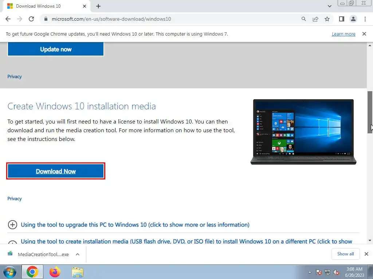373x279 pixels.
Task: Bookmark this page with the star icon
Action: point(327,19)
